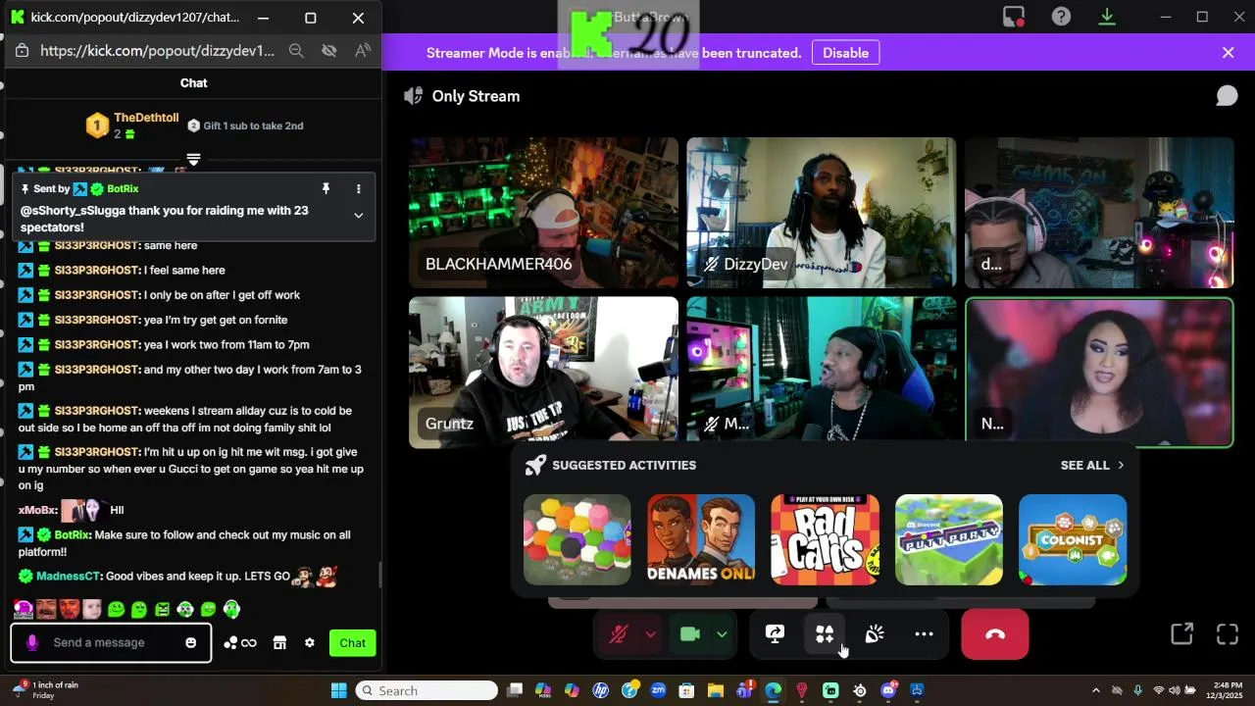Viewport: 1255px width, 706px height.
Task: Click the Kick popout URL address bar
Action: [157, 50]
